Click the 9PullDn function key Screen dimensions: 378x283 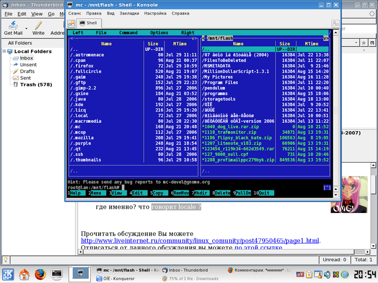coord(242,193)
